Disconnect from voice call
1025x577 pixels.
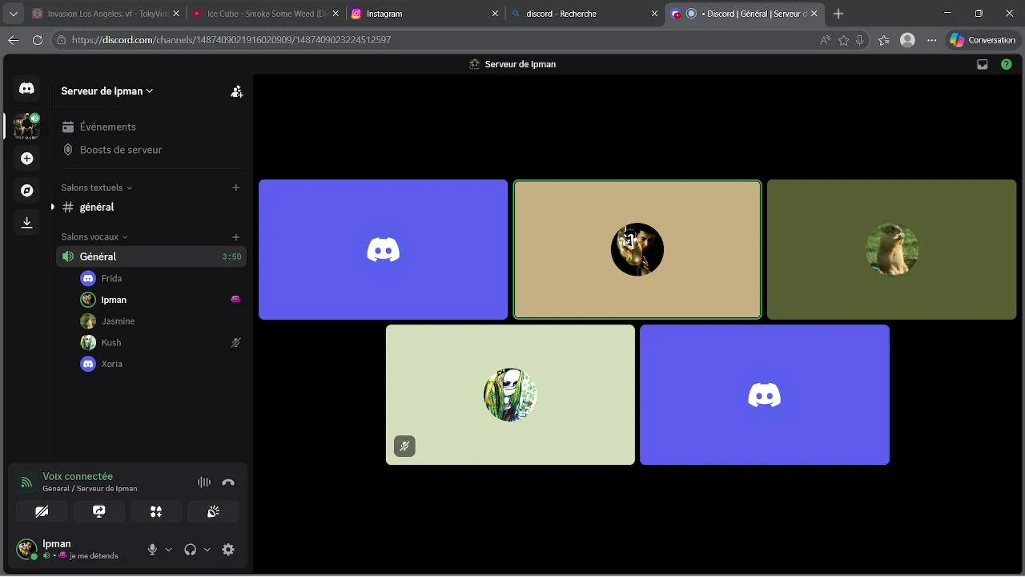(x=228, y=482)
